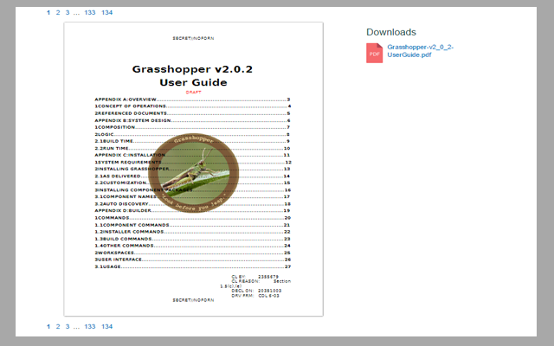The width and height of the screenshot is (554, 346).
Task: Open page 134 from bottom pagination
Action: 106,326
